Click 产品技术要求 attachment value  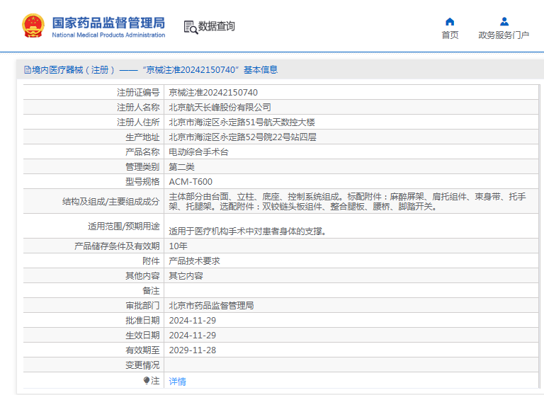coord(194,261)
